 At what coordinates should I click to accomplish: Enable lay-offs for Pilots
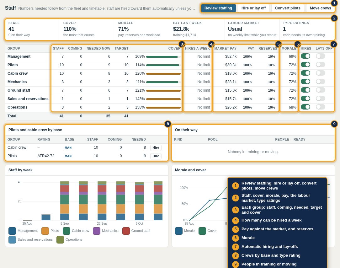coord(321,65)
